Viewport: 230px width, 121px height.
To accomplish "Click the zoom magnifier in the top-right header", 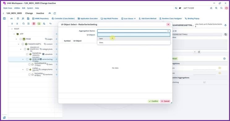I will click(216, 8).
